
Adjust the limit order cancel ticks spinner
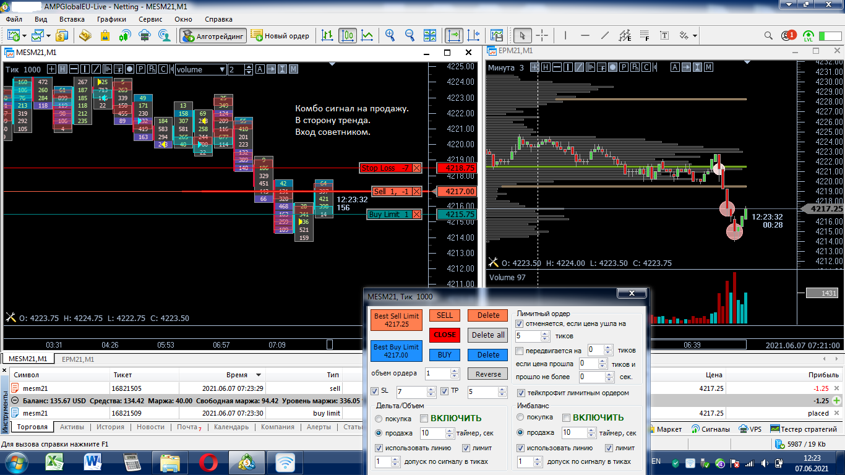545,336
